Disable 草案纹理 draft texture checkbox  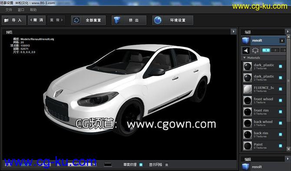point(141,164)
